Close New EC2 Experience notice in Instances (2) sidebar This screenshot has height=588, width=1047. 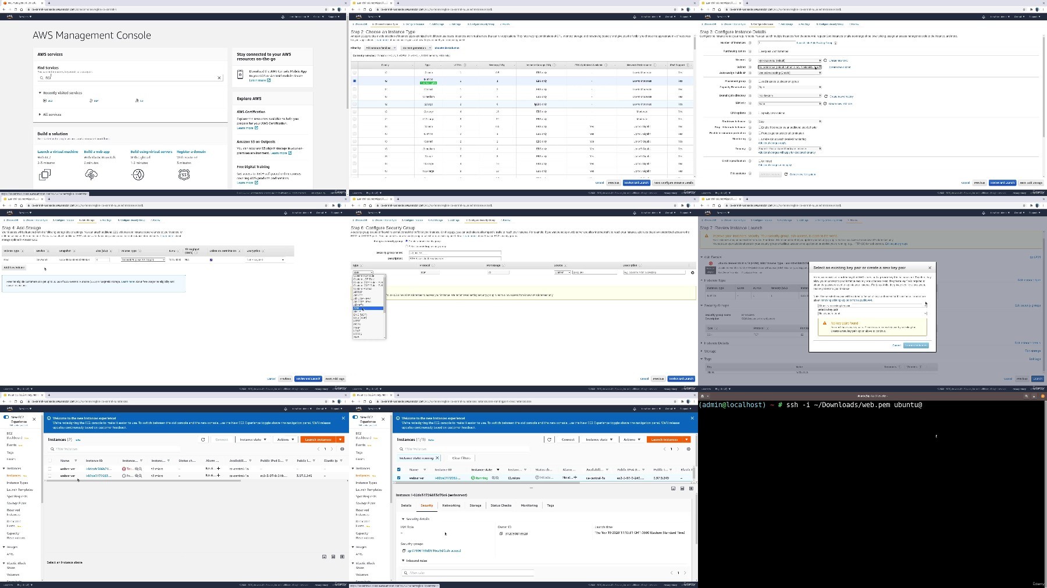click(34, 419)
